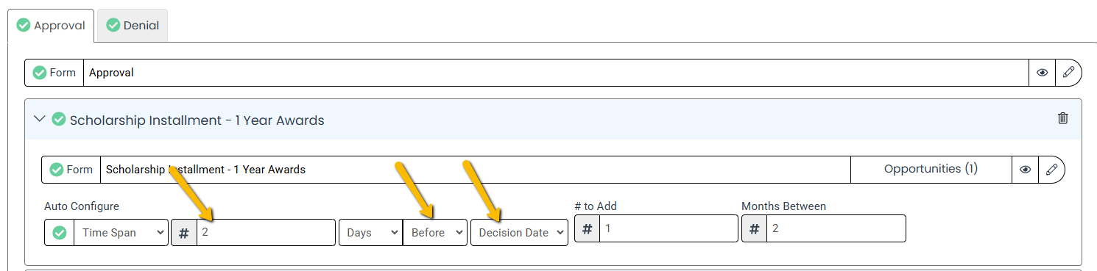Focus the # to Add input field
1097x271 pixels.
pyautogui.click(x=669, y=228)
